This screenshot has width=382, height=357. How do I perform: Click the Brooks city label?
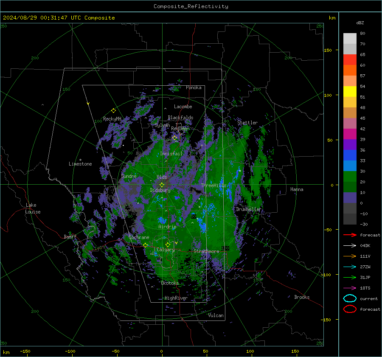[x=302, y=297]
